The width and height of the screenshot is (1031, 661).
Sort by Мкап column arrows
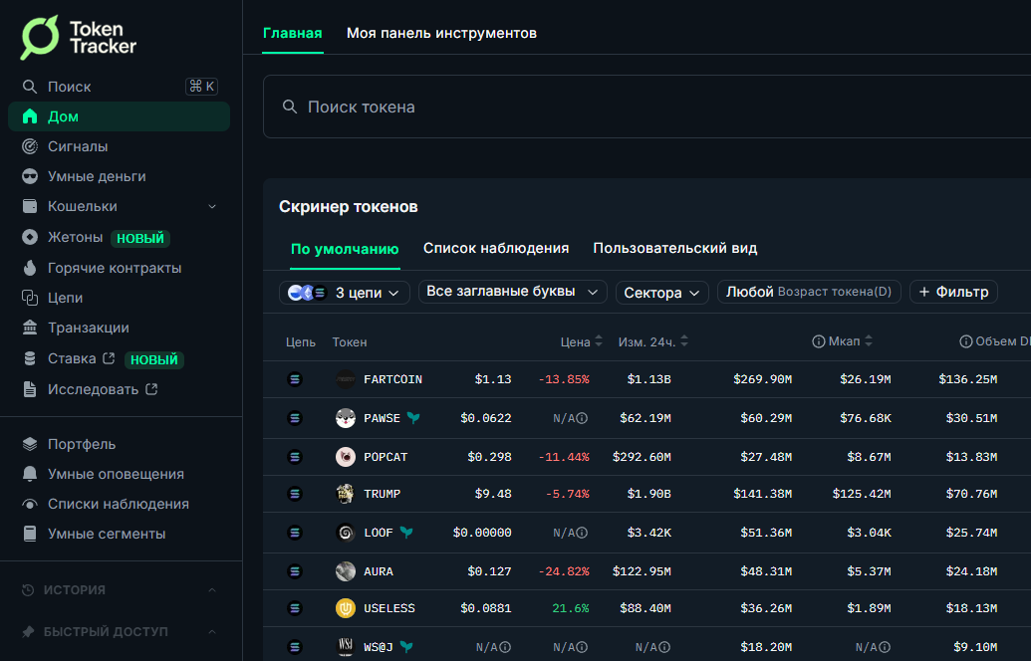coord(869,341)
